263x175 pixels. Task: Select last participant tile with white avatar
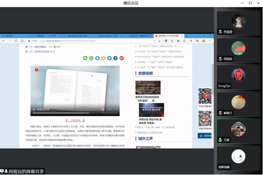(x=238, y=158)
